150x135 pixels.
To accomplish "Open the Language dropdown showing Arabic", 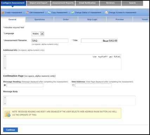I will (x=38, y=34).
